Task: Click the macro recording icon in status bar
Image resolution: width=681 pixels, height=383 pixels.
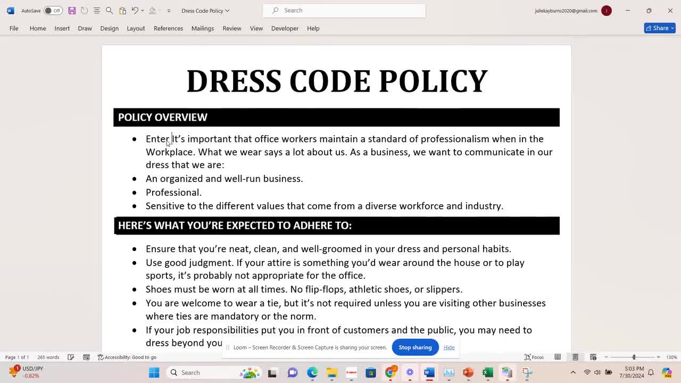Action: (86, 357)
